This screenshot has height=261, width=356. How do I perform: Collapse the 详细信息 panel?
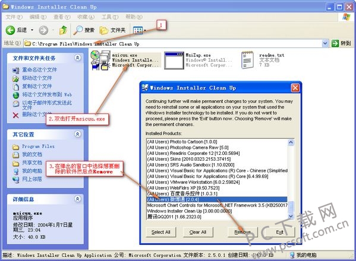tap(77, 199)
